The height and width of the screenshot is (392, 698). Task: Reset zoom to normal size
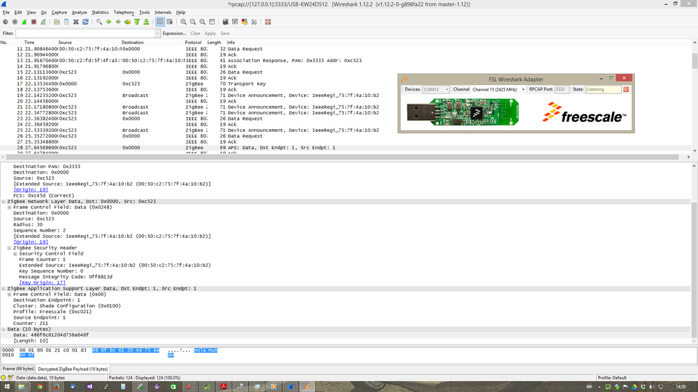203,22
